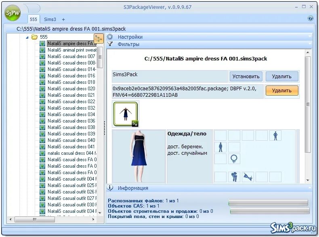Image resolution: width=319 pixels, height=237 pixels.
Task: Collapse the 555 folder tree node
Action: coord(27,37)
